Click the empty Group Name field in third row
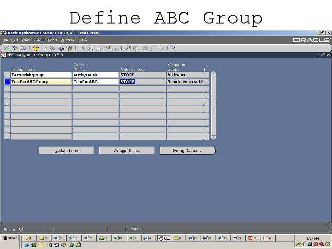 (x=41, y=89)
